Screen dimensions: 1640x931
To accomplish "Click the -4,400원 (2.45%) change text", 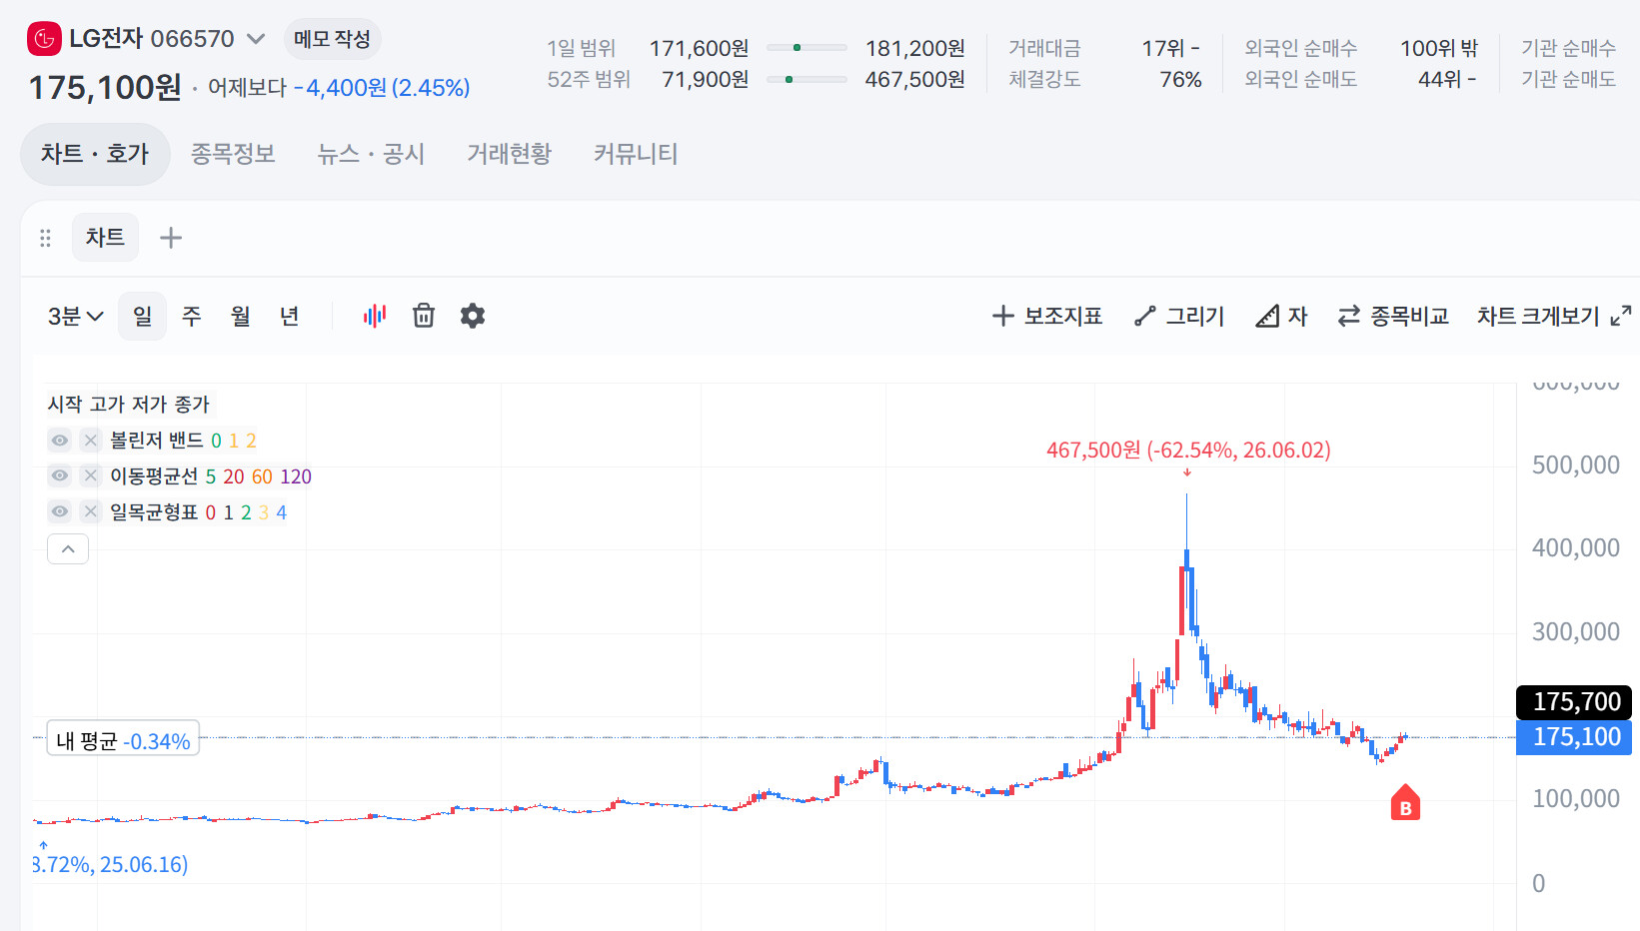I will 382,88.
